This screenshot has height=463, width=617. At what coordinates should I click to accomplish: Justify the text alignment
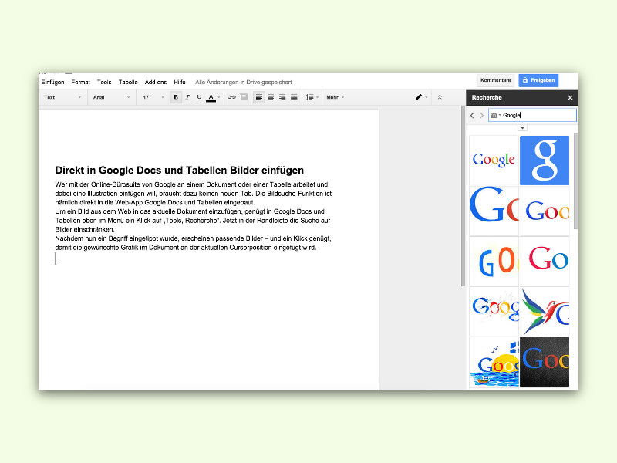click(294, 97)
